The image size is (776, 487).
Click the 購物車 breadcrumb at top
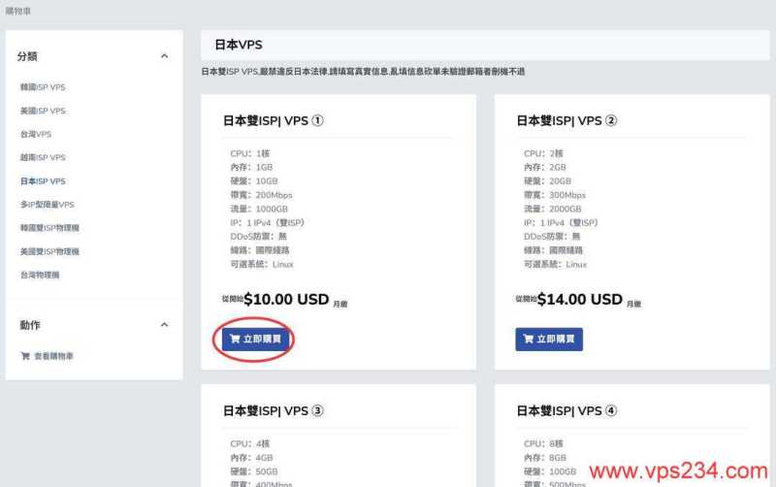click(x=17, y=11)
